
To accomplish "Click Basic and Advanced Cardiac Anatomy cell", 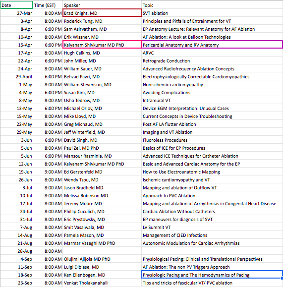I will point(212,164).
